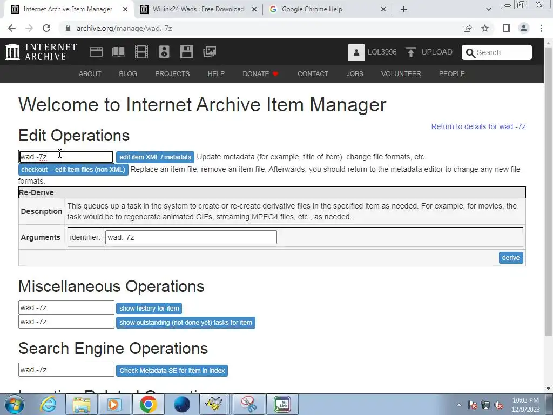Open the Texts book icon
The image size is (553, 415).
click(118, 52)
